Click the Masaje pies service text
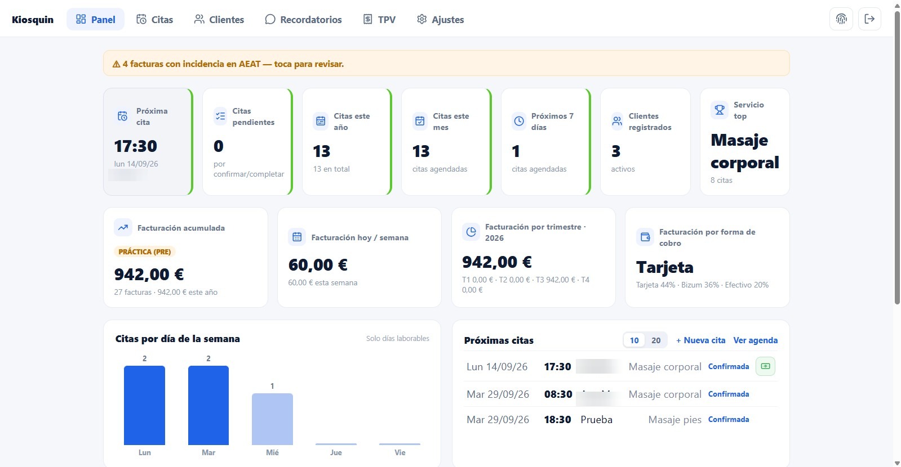Screen dimensions: 901x467 click(x=674, y=420)
